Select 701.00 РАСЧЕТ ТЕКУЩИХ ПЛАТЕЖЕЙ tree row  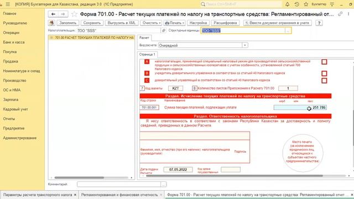coord(92,38)
